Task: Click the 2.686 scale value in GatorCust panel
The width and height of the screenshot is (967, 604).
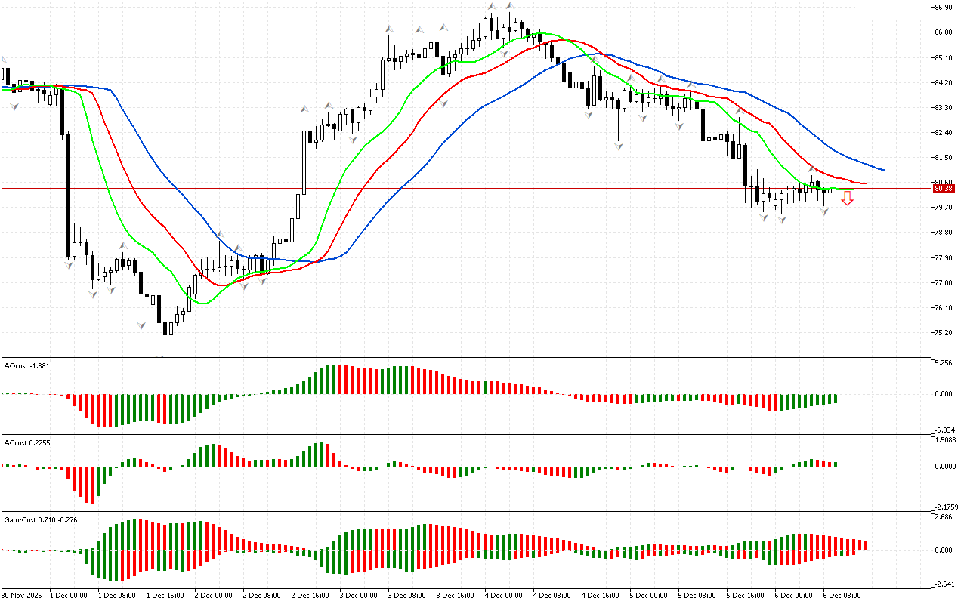Action: click(x=941, y=517)
